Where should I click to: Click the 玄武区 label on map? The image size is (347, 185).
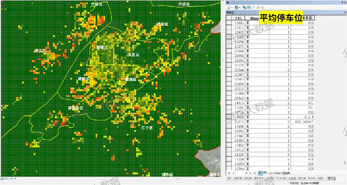click(134, 54)
